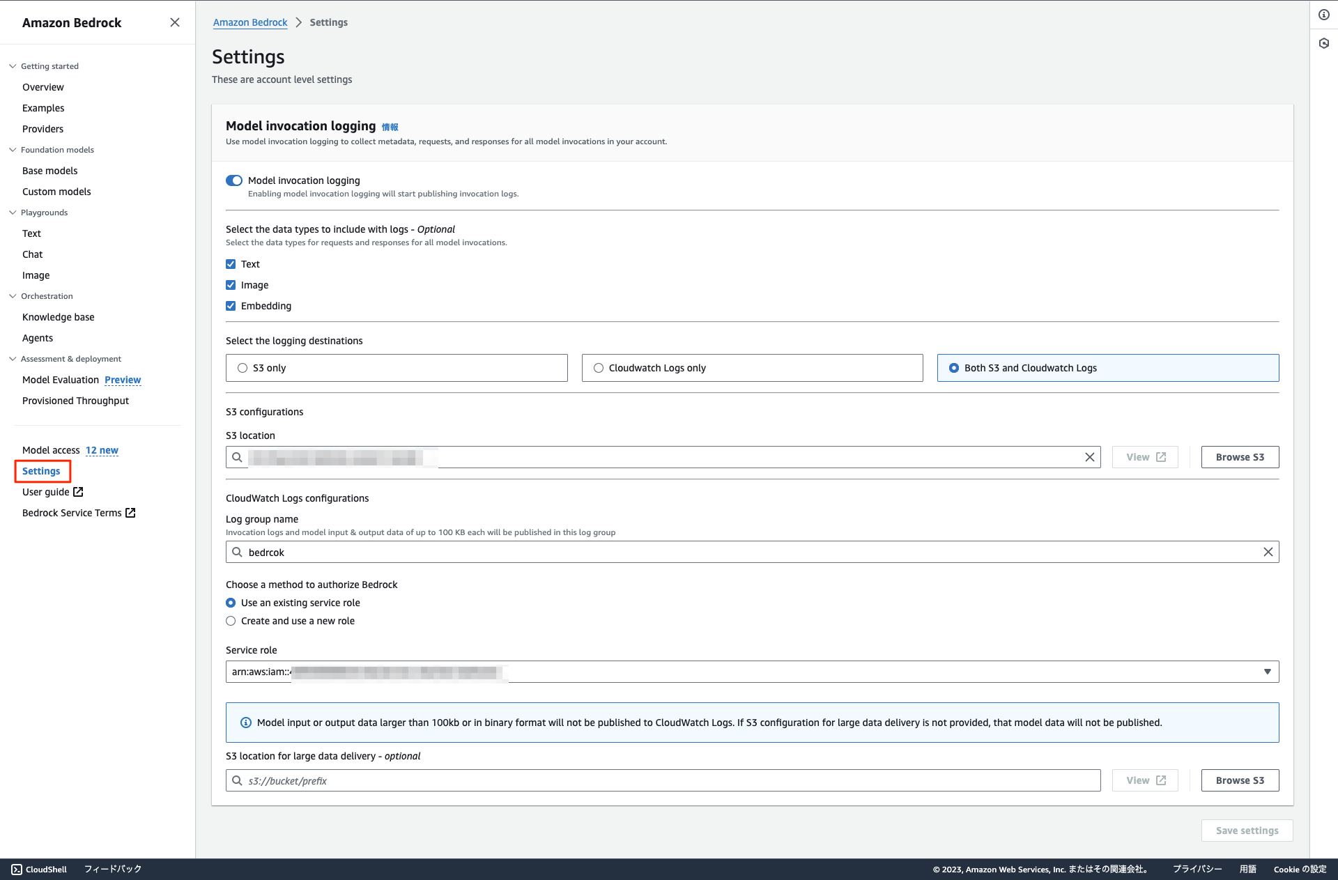Screen dimensions: 1338x880
Task: Go to Agents page
Action: point(38,338)
